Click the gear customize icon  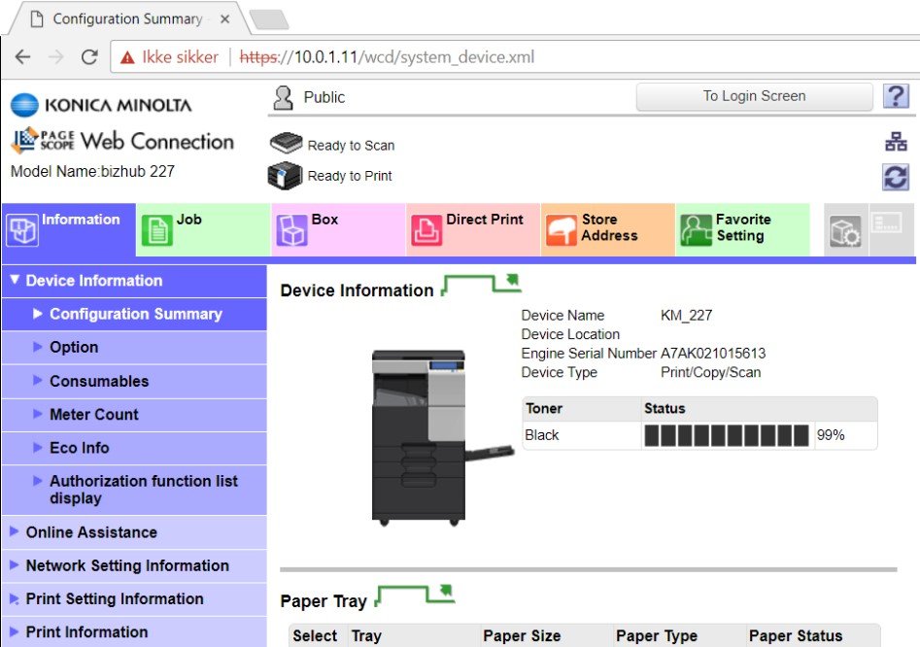pyautogui.click(x=844, y=231)
